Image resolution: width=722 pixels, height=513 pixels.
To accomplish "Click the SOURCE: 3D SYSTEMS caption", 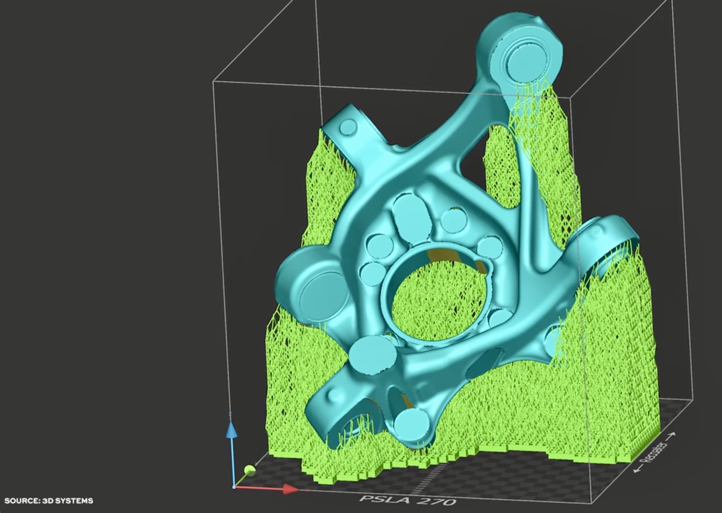I will click(49, 501).
